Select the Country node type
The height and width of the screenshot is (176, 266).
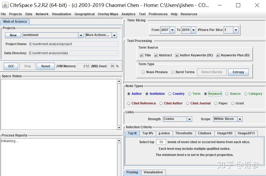tap(170, 94)
